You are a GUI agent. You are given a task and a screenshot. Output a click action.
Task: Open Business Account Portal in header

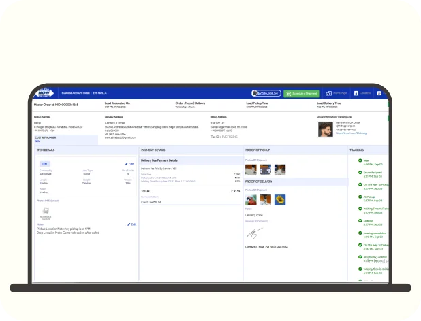pyautogui.click(x=75, y=93)
